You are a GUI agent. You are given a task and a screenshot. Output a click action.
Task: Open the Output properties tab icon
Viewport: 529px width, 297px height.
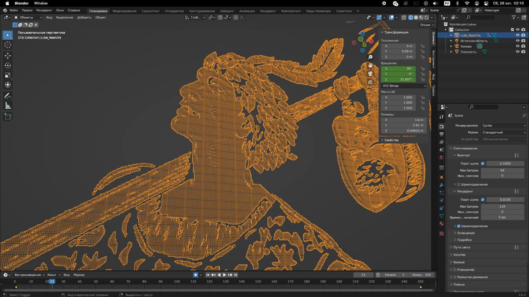click(x=442, y=134)
